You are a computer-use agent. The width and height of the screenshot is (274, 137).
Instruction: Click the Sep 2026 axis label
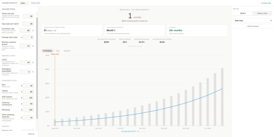pyautogui.click(x=55, y=128)
